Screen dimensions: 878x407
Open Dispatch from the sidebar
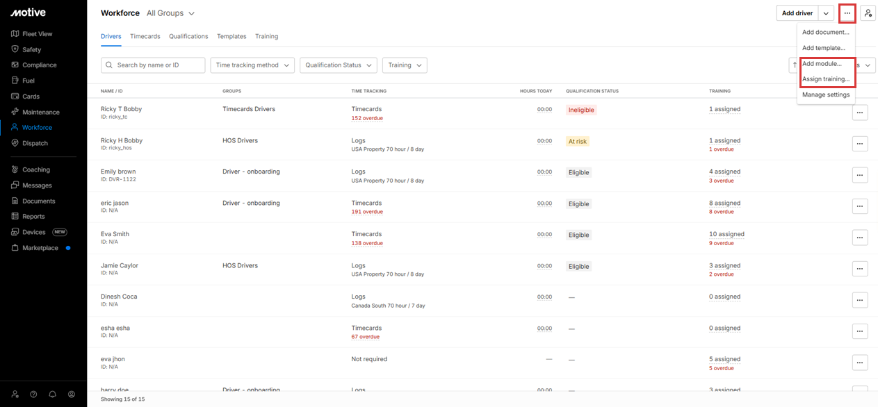coord(35,143)
